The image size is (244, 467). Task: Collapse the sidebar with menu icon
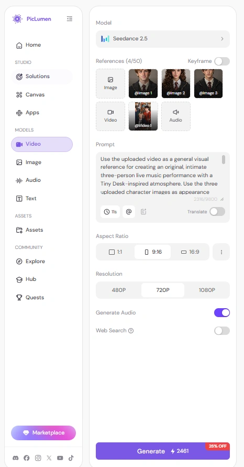pos(69,19)
